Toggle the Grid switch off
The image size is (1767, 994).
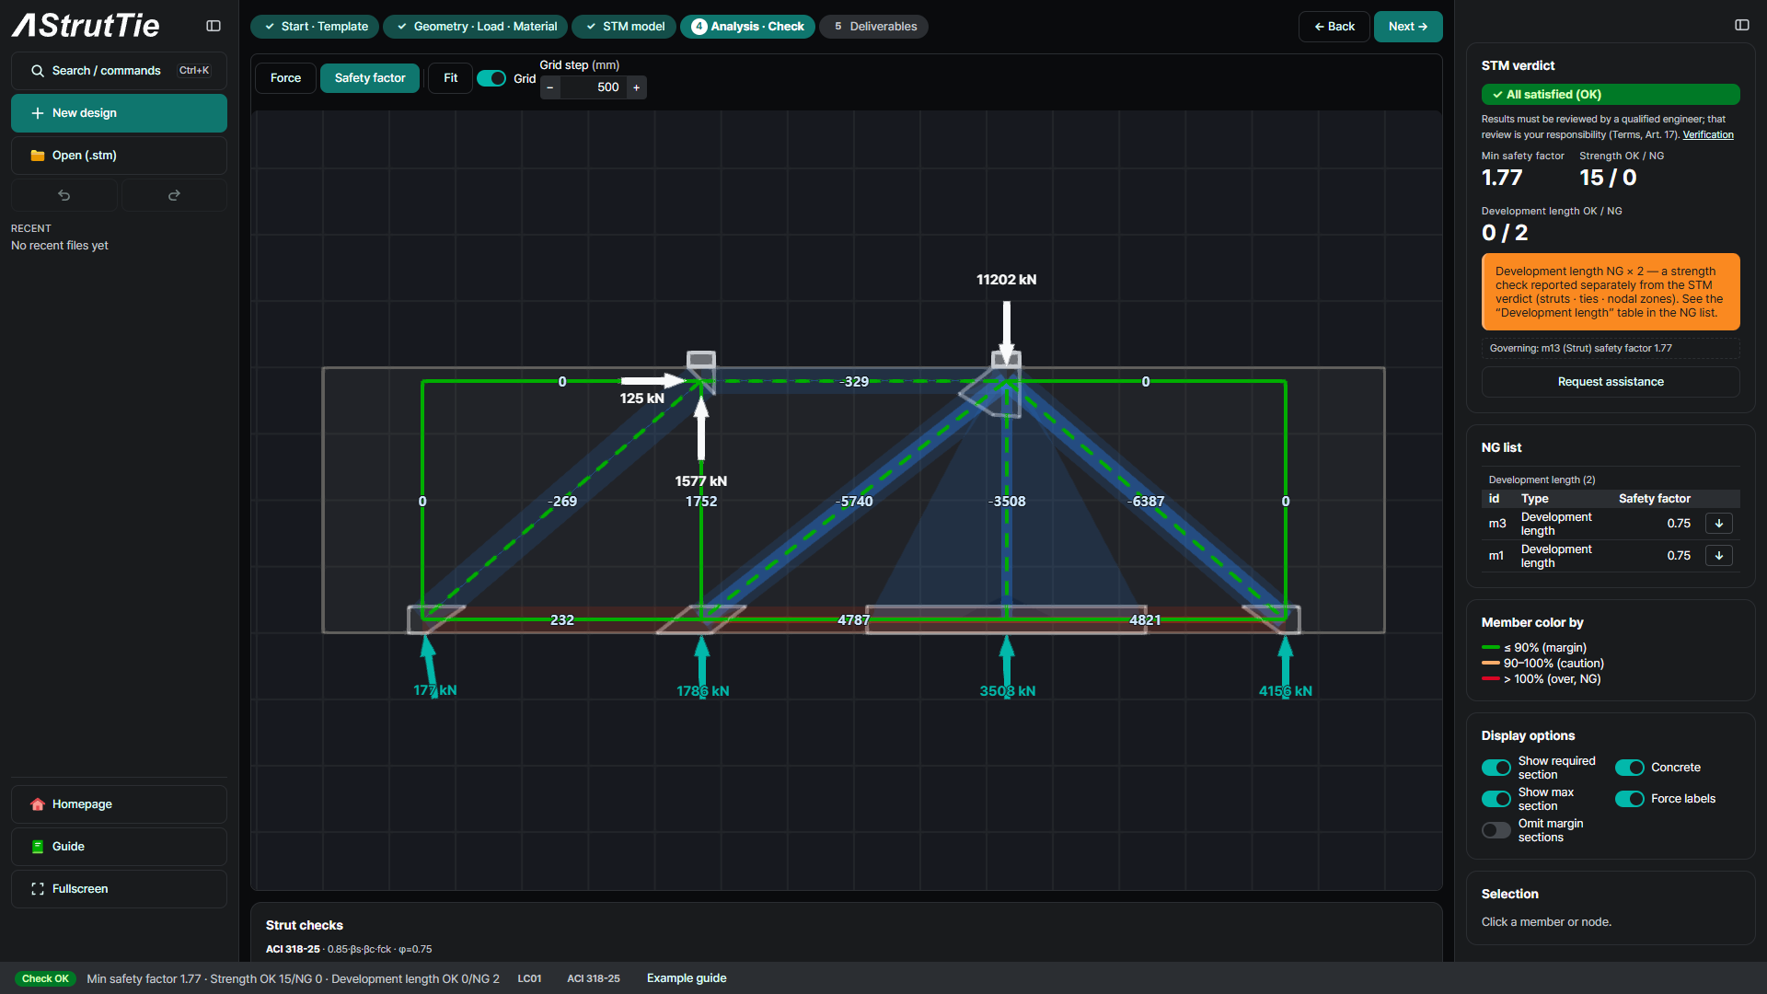(x=491, y=78)
